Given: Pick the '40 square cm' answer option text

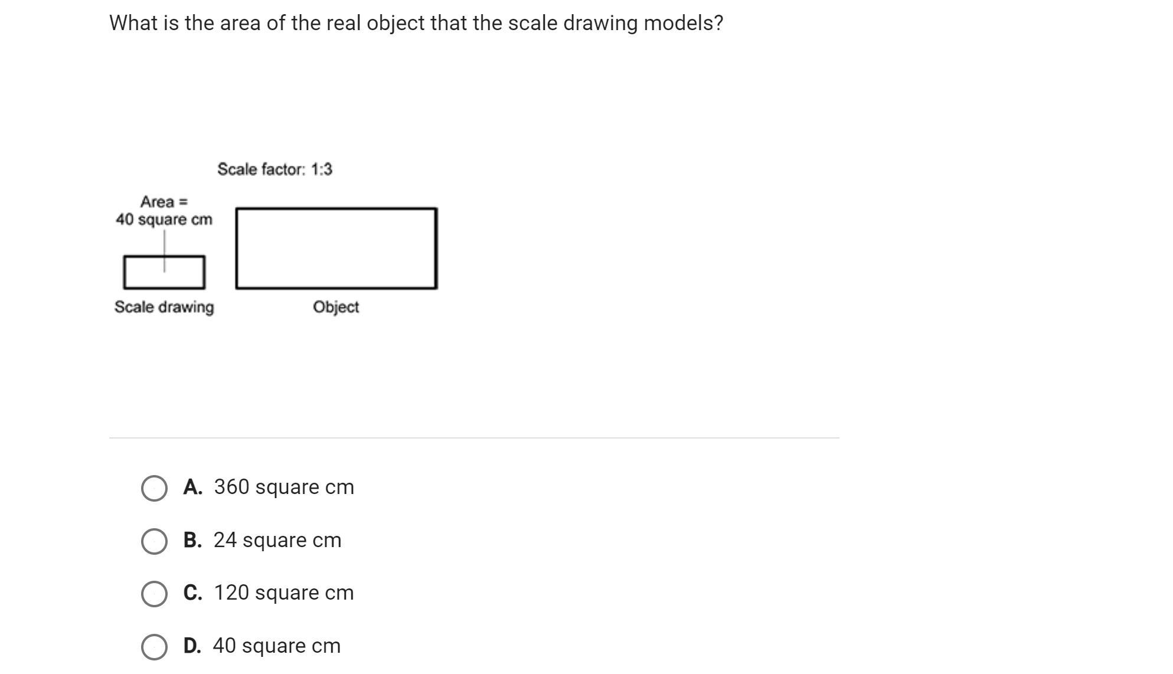Looking at the screenshot, I should [x=277, y=646].
